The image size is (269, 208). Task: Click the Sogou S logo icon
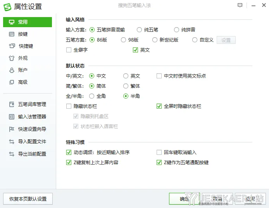click(7, 7)
